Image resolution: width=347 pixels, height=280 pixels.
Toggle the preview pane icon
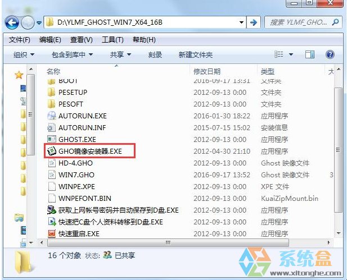[x=309, y=54]
